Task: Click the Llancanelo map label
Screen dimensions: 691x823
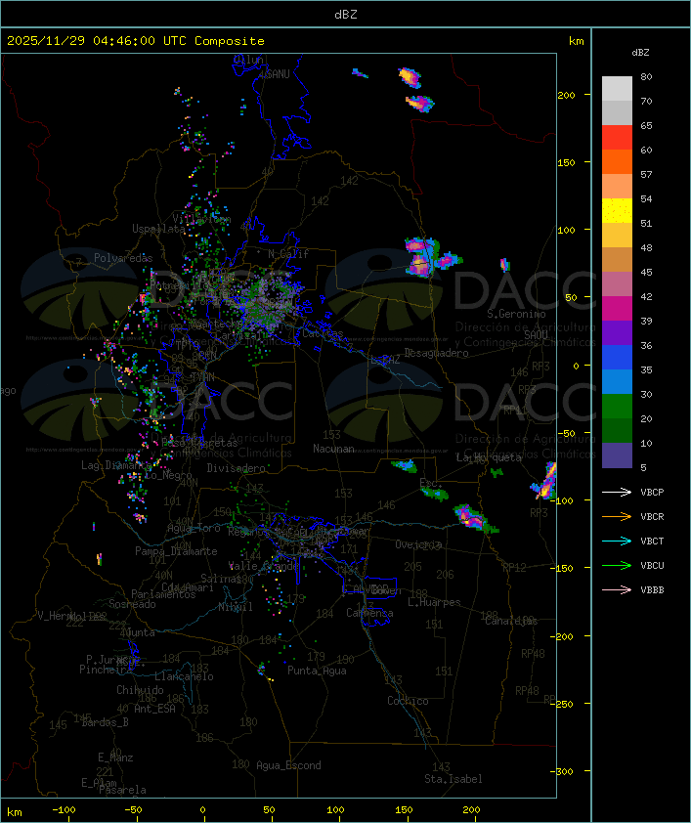Action: [184, 676]
